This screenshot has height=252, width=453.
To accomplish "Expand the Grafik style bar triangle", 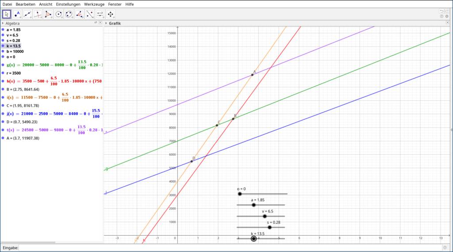I will click(x=106, y=23).
